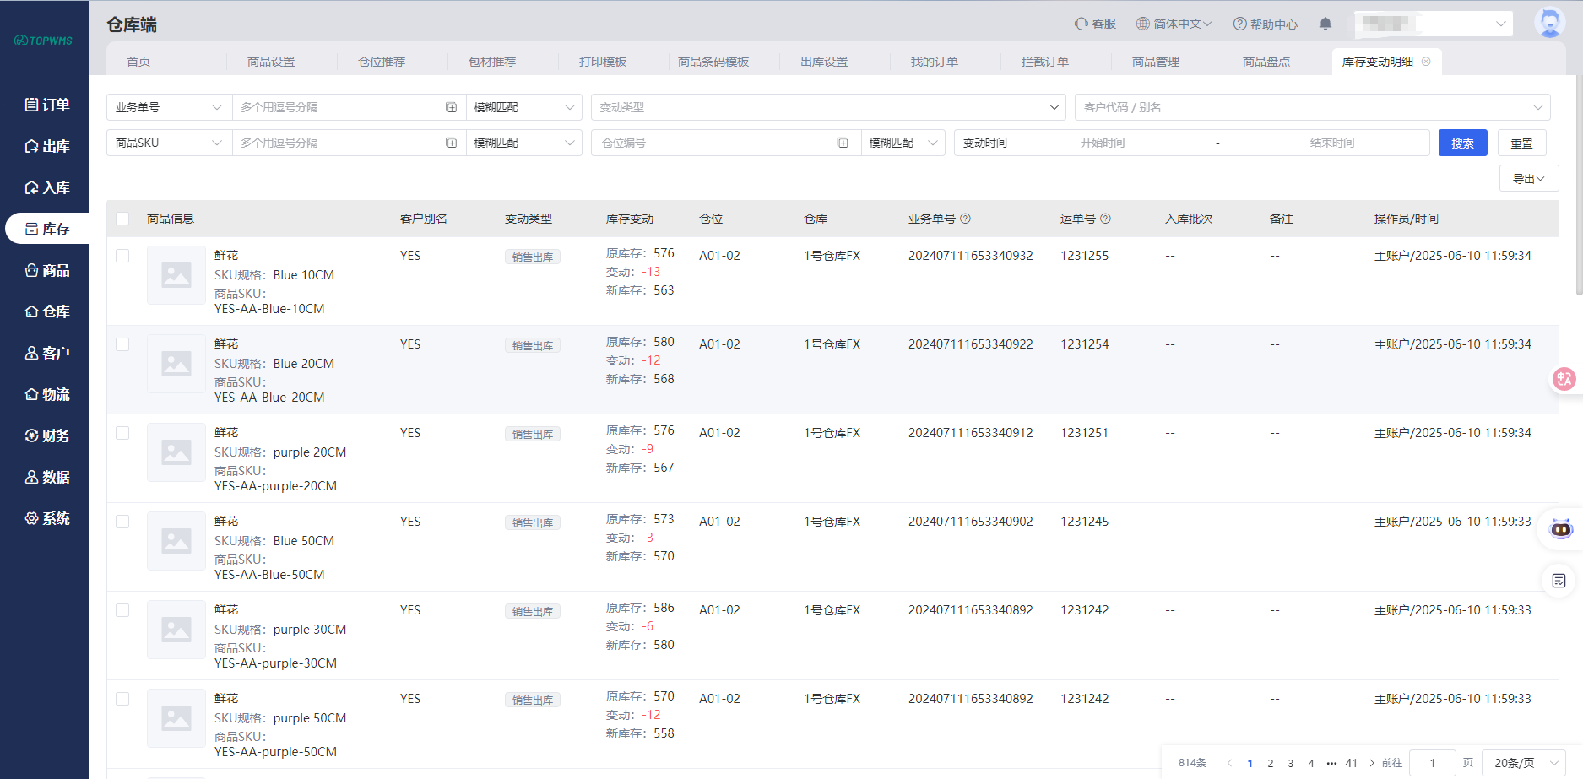Switch to the 商品盘点 tab
The image size is (1583, 779).
tap(1266, 62)
